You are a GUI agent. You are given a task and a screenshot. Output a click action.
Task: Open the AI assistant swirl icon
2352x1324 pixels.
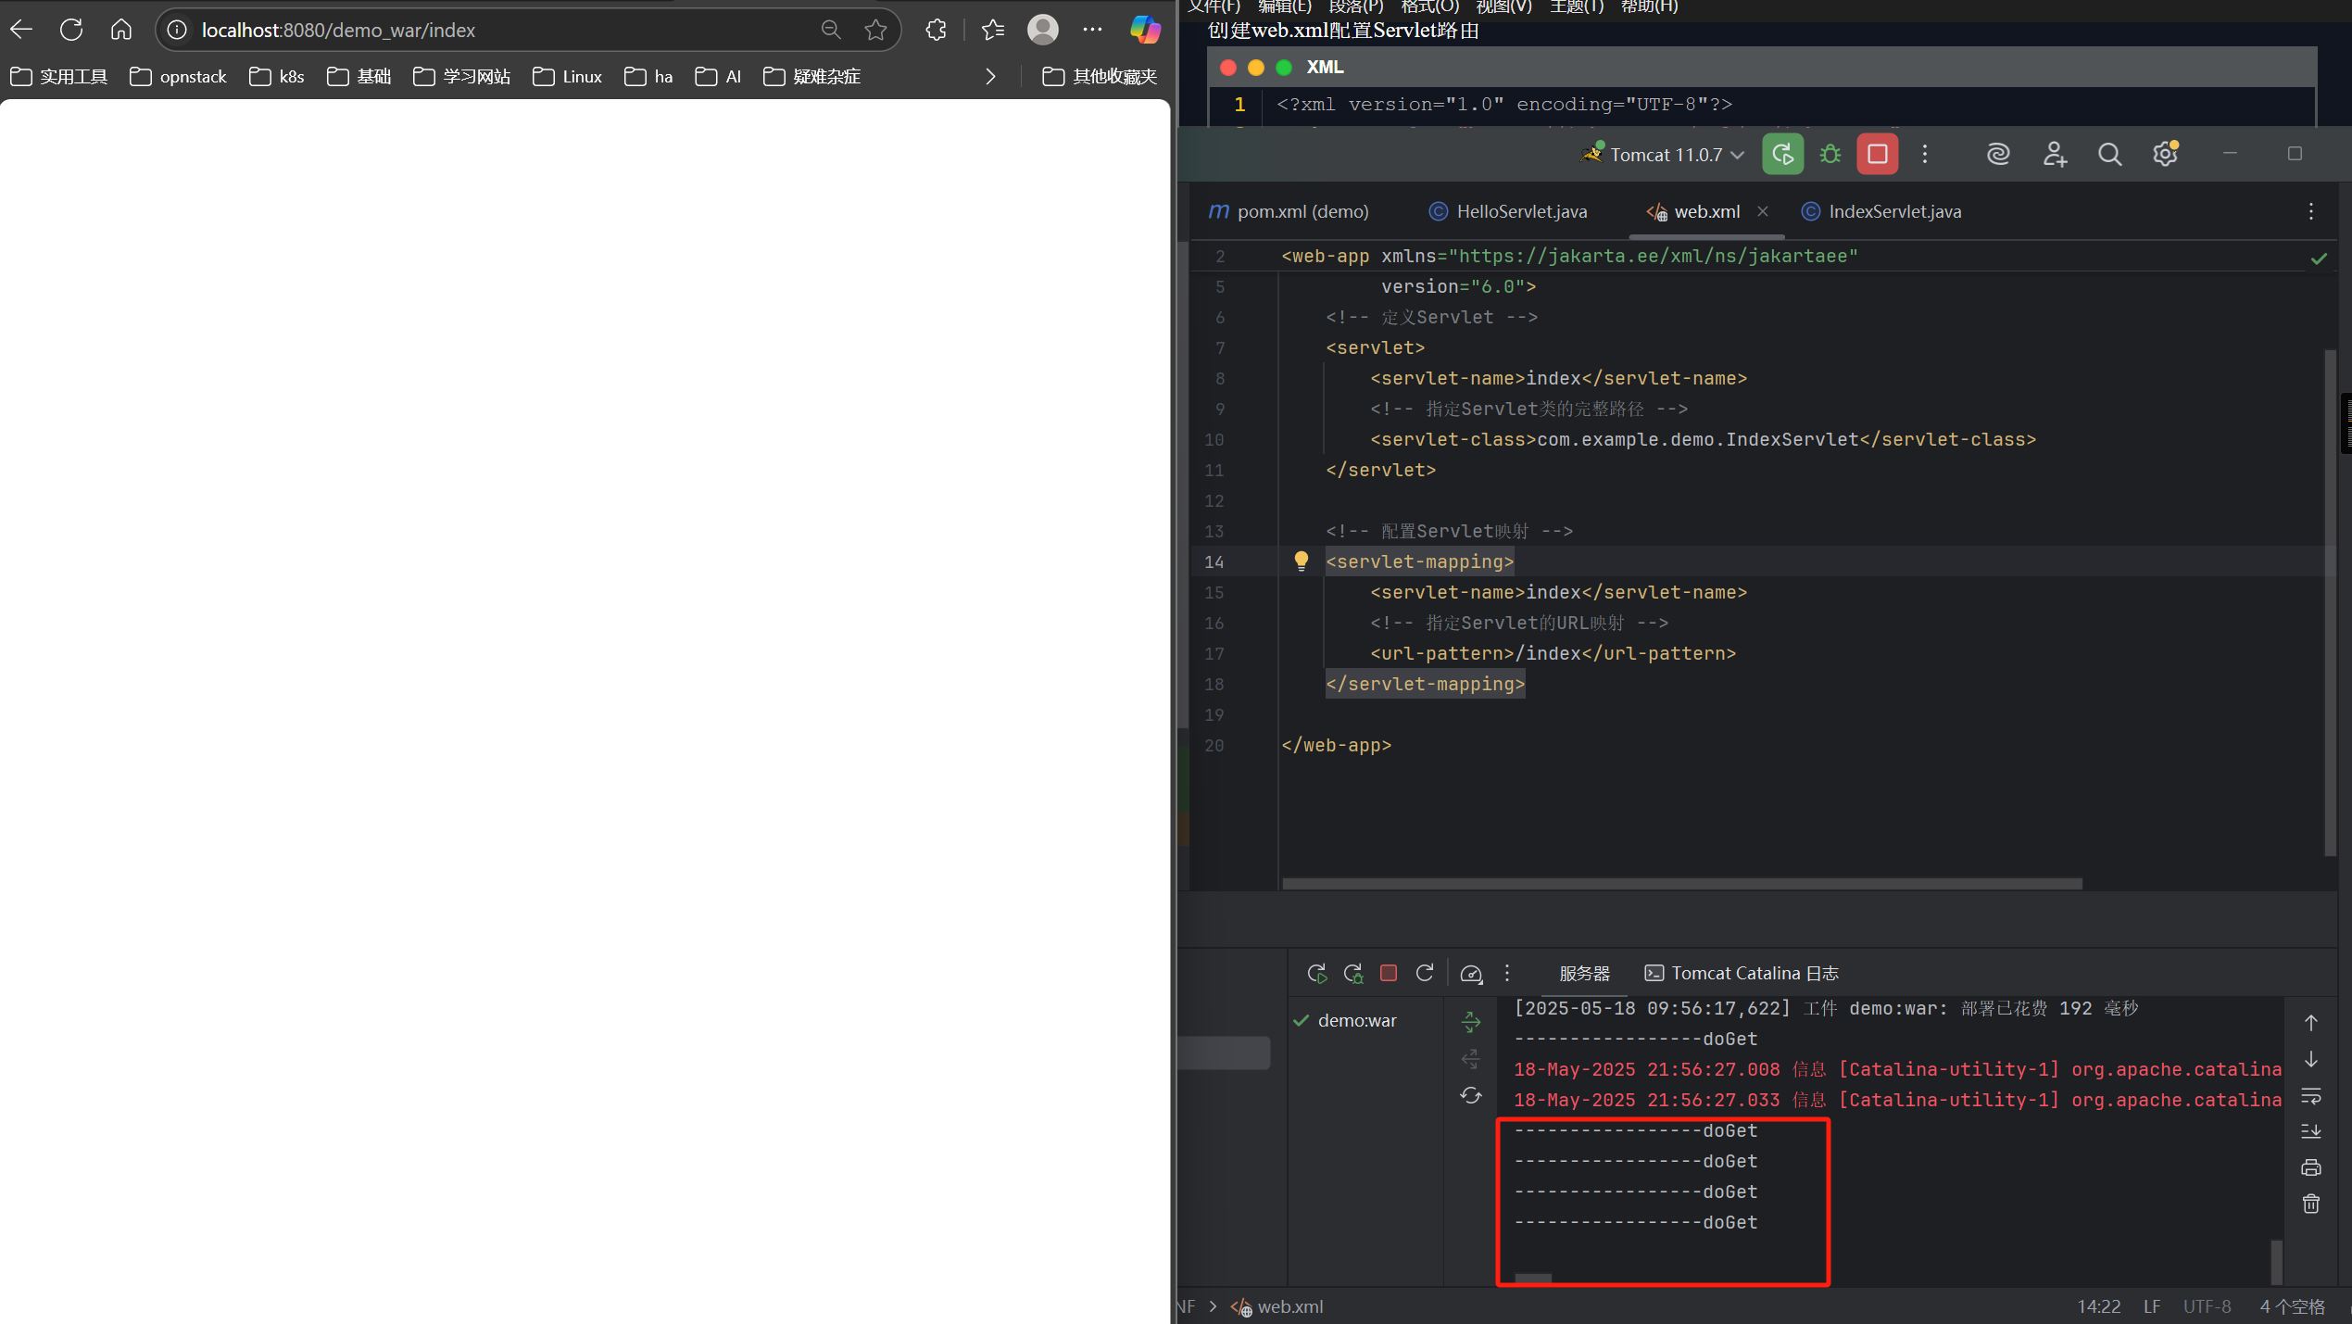1998,154
